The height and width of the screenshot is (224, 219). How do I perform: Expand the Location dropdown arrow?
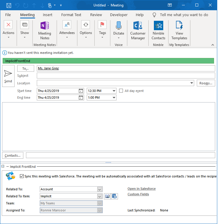(192, 83)
